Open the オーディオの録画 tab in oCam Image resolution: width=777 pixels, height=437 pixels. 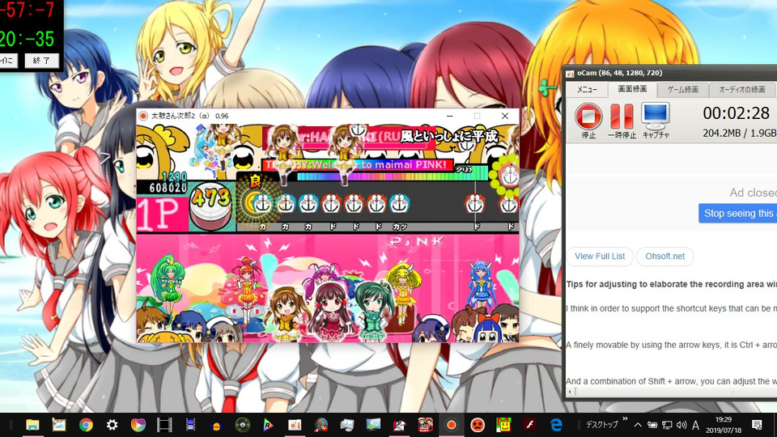pos(742,90)
